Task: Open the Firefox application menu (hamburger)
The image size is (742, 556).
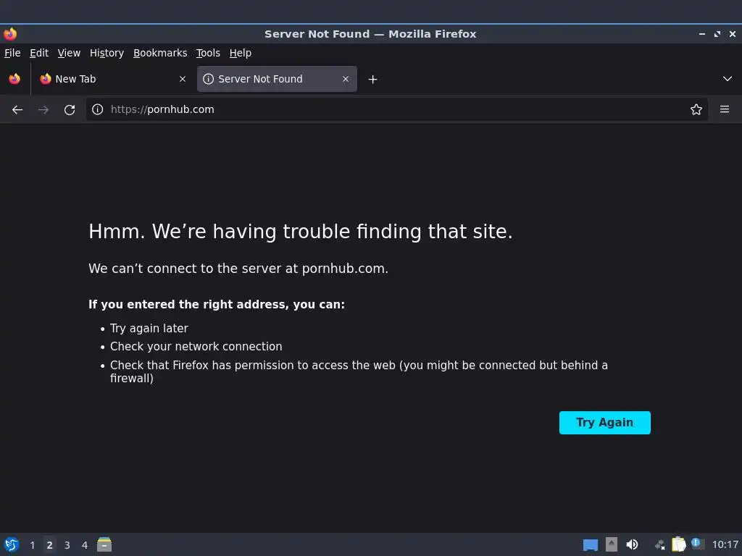Action: 725,110
